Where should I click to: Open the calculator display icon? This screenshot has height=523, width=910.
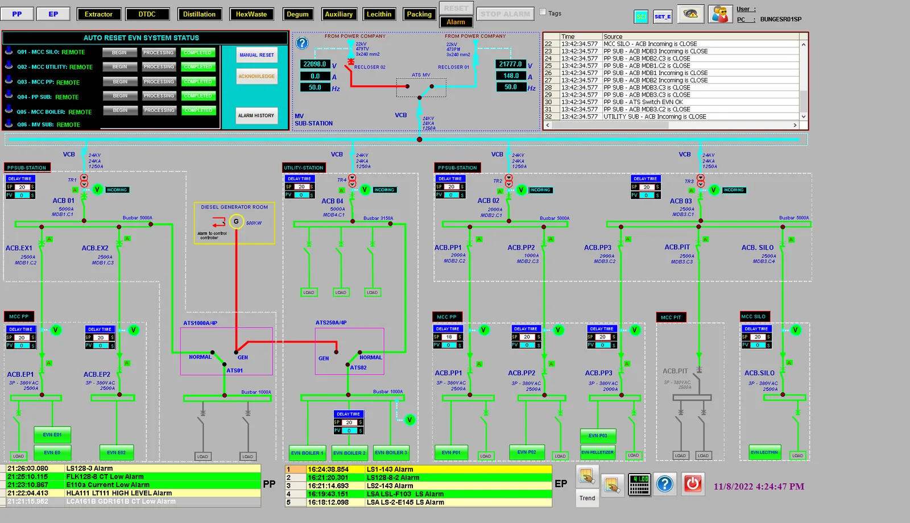pyautogui.click(x=639, y=484)
